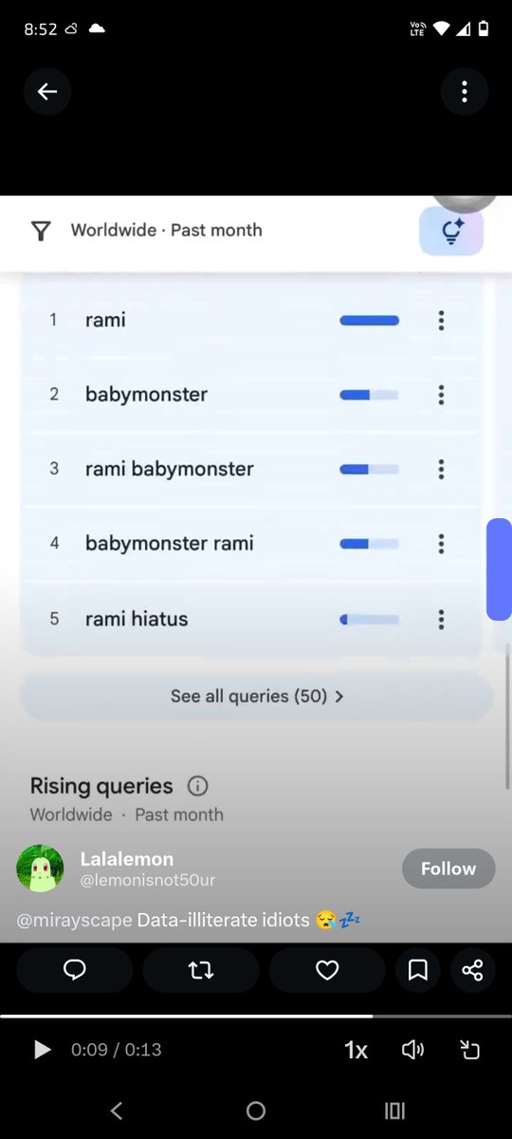Open options for the rami query
512x1139 pixels.
(x=441, y=320)
